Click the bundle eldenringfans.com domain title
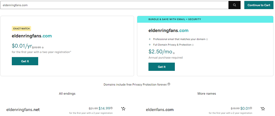The image size is (275, 116). pyautogui.click(x=168, y=30)
